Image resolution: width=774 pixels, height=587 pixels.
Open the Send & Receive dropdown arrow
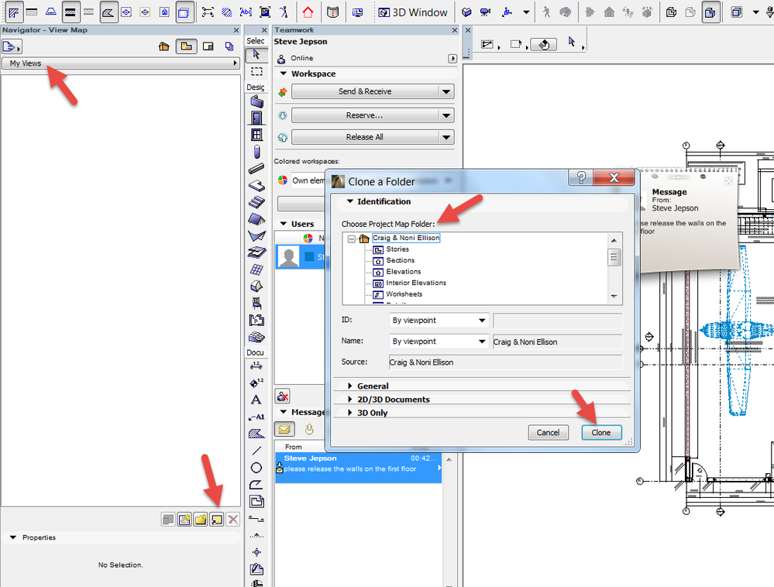coord(446,91)
